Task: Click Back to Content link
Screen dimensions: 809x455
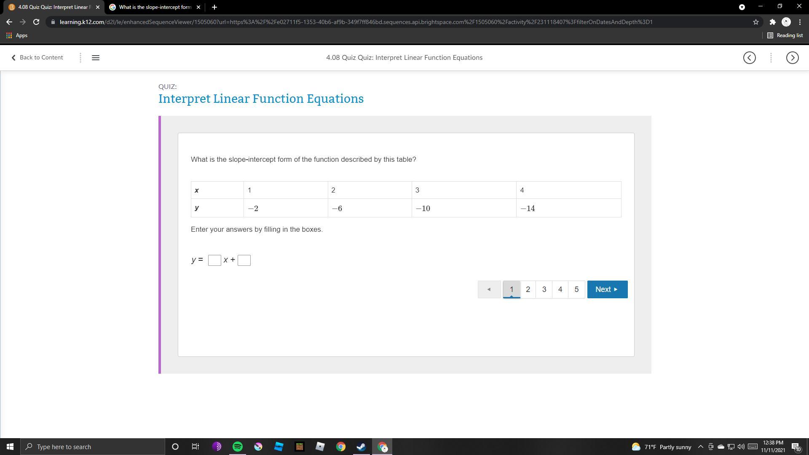Action: 37,58
